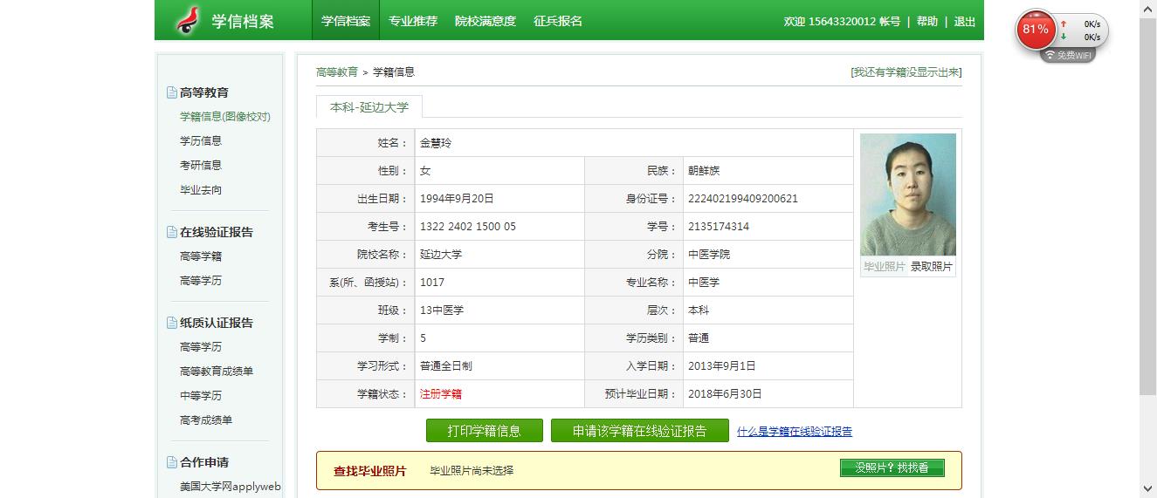Click the 高等教育 section document icon
Screen dimensions: 1157x498
coord(172,92)
